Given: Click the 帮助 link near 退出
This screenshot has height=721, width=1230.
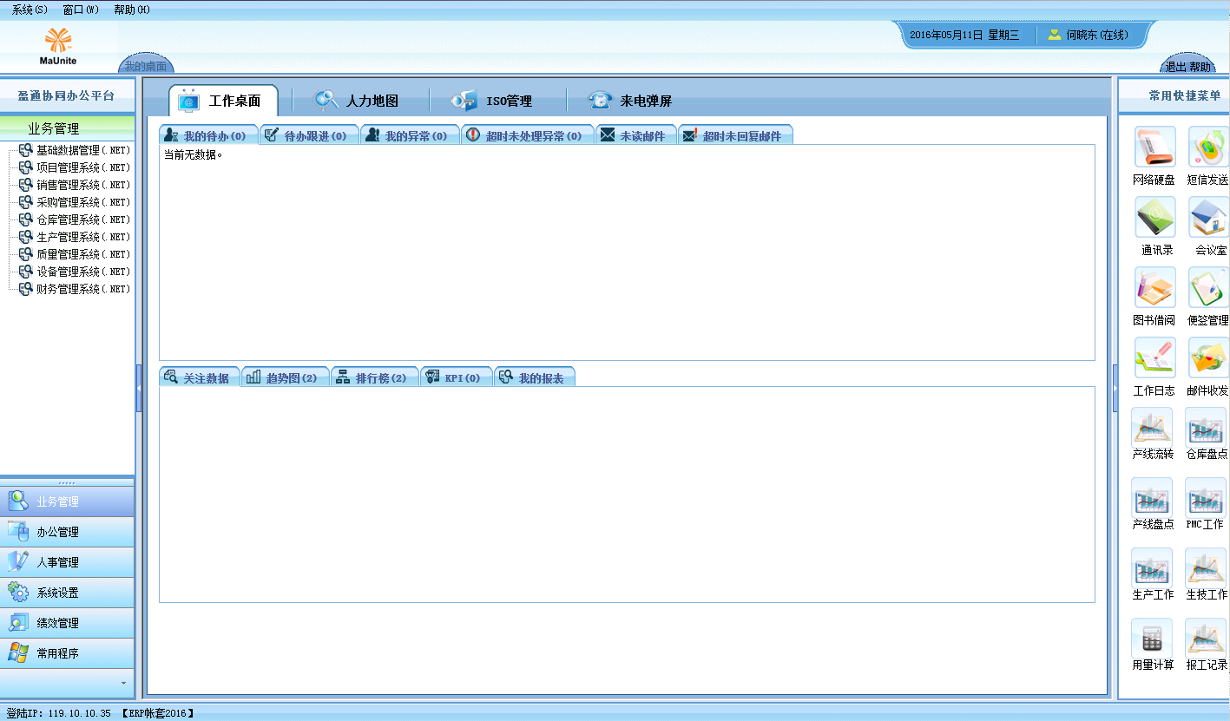Looking at the screenshot, I should pos(1200,67).
